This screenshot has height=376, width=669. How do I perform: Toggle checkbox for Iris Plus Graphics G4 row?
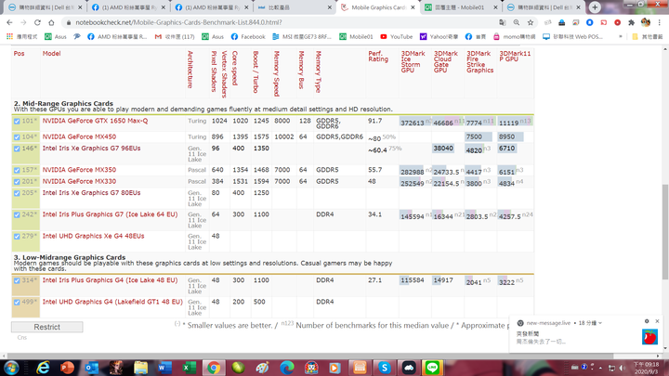(17, 281)
